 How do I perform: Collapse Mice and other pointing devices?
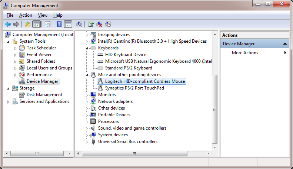pos(87,75)
